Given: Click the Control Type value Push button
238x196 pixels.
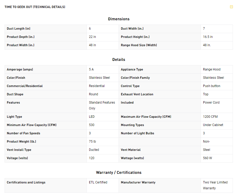Looking at the screenshot, I should [x=212, y=86].
